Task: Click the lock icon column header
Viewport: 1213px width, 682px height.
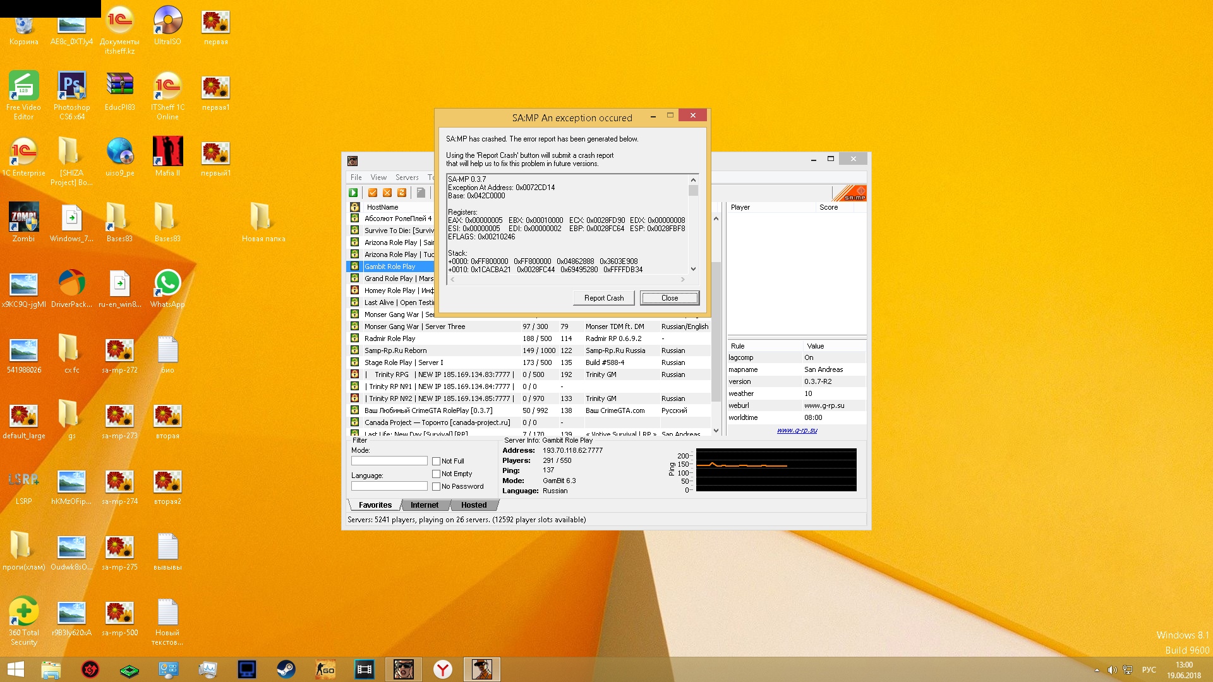Action: click(355, 207)
